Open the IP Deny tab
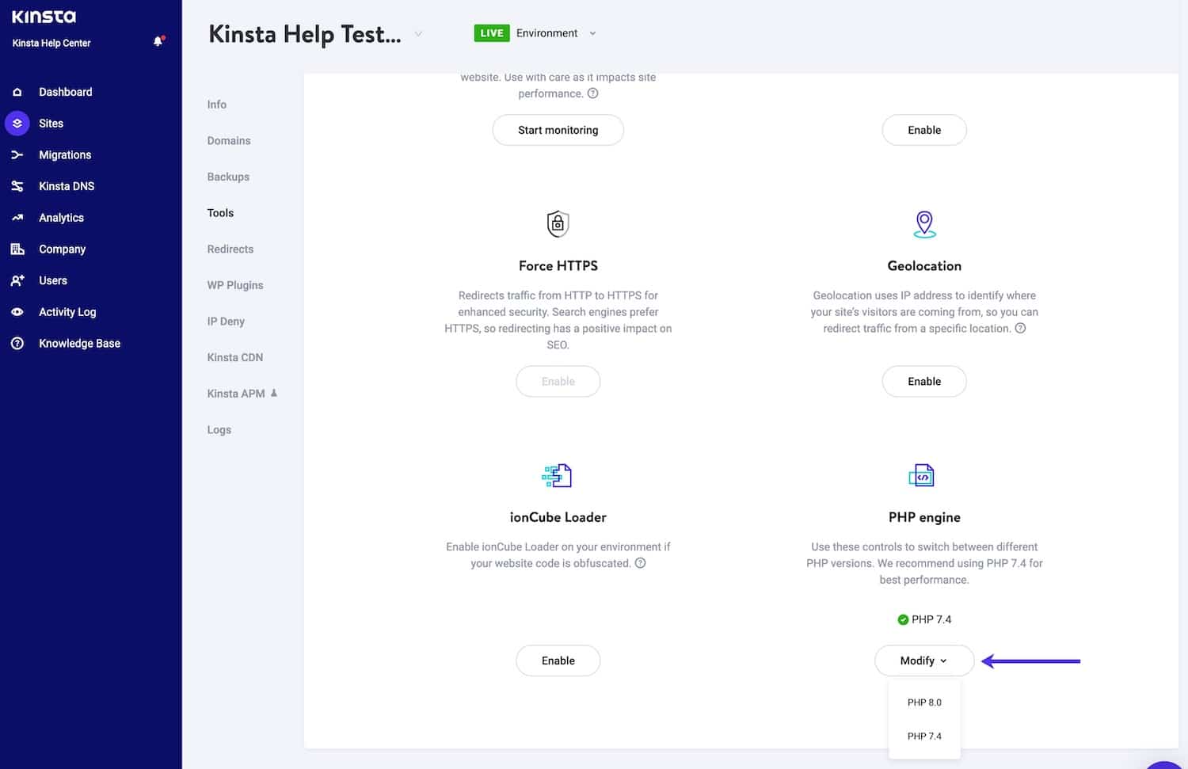 click(226, 322)
